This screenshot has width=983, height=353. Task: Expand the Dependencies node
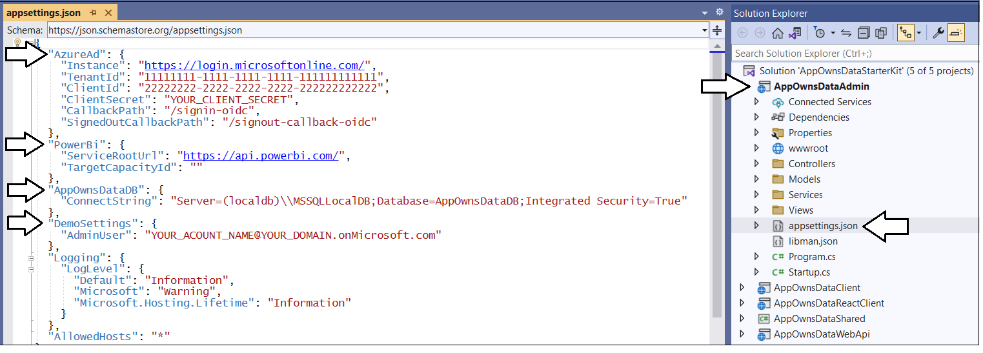tap(757, 117)
